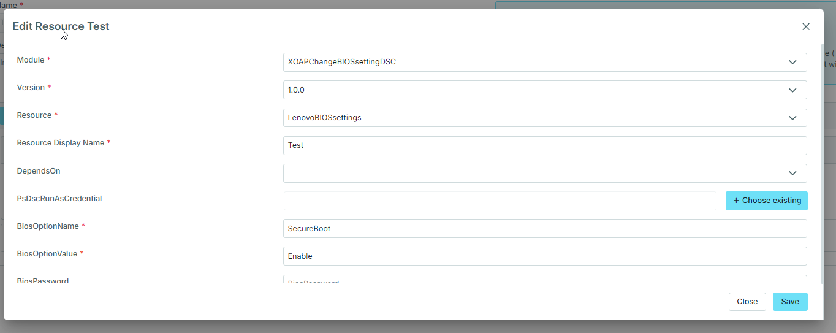Close the Edit Resource dialog with X
The width and height of the screenshot is (836, 333).
tap(806, 26)
